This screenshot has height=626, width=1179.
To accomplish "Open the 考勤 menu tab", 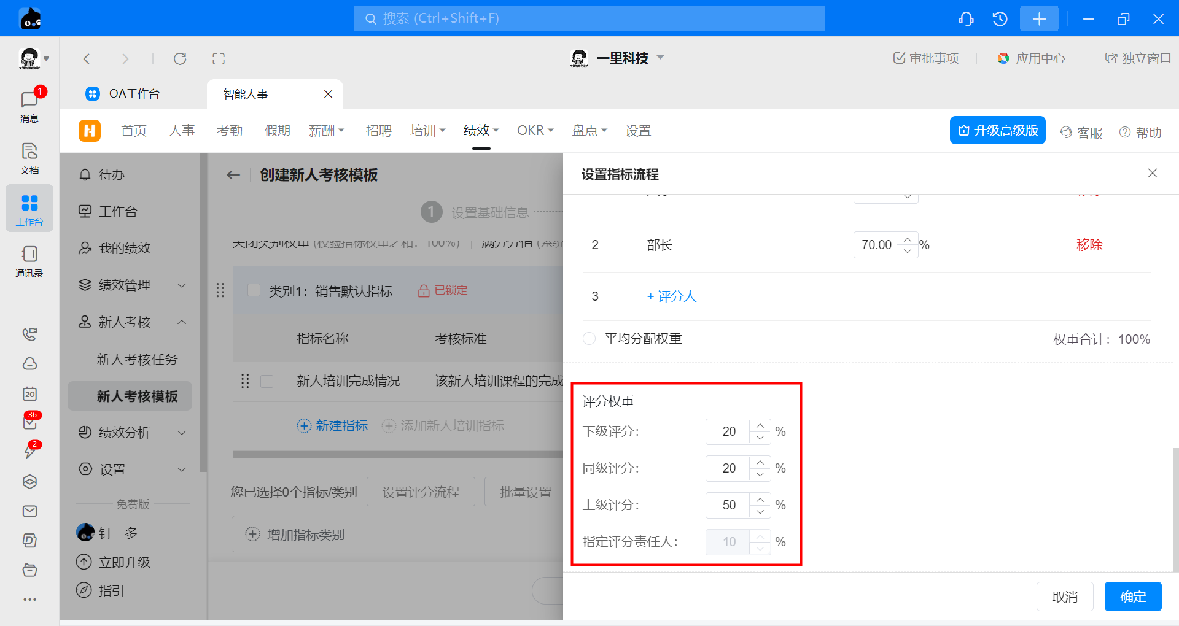I will point(230,131).
